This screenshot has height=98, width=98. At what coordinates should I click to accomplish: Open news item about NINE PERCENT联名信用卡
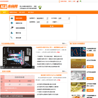(x=49, y=62)
